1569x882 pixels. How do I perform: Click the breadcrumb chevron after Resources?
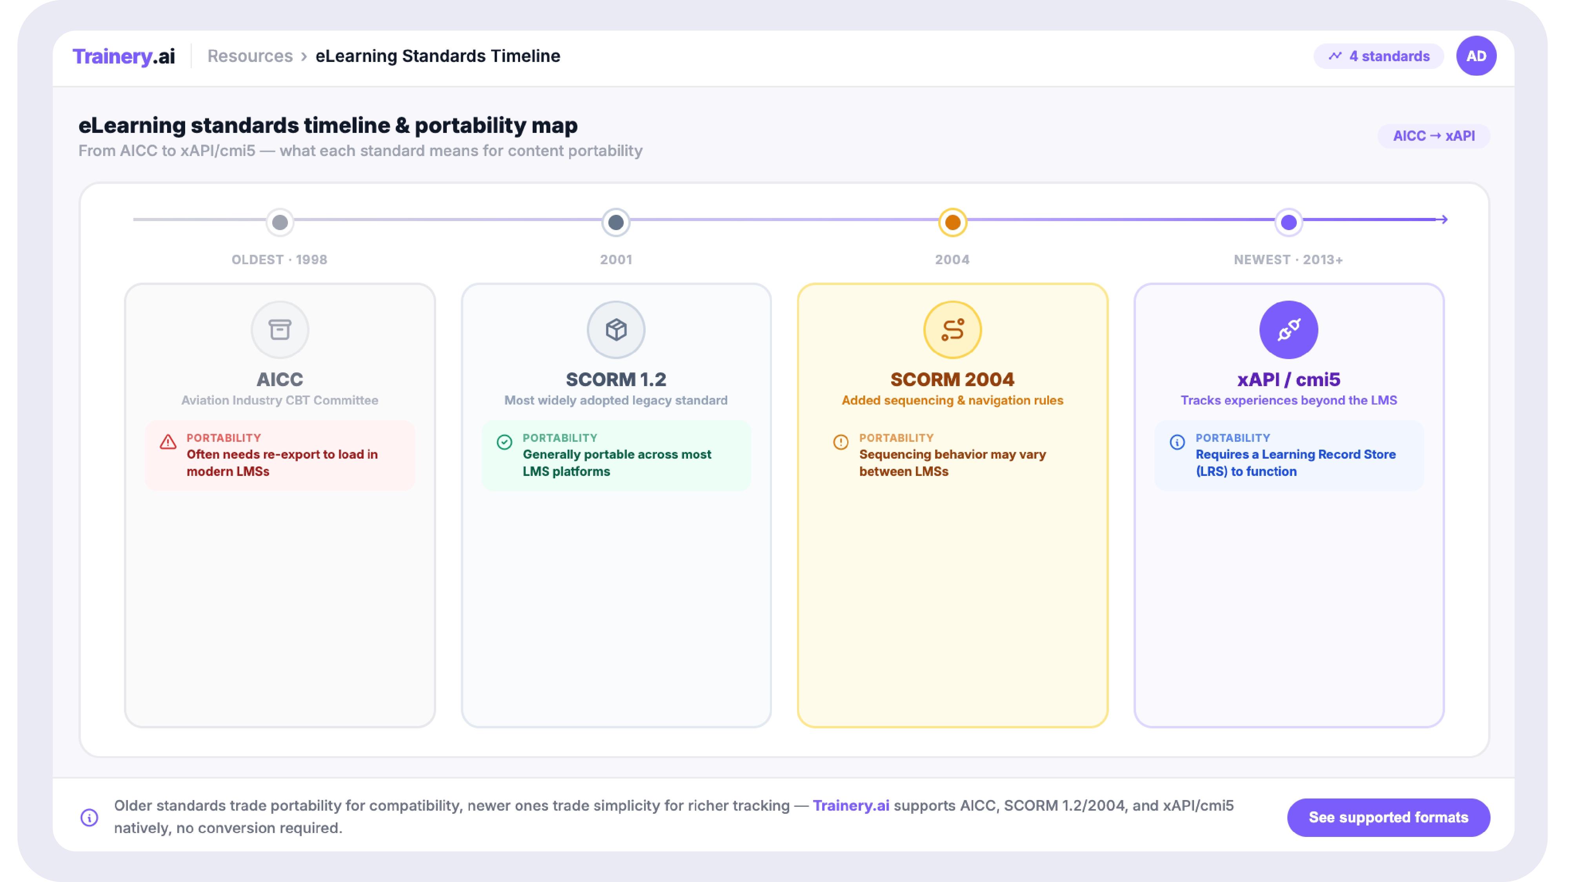[x=304, y=56]
